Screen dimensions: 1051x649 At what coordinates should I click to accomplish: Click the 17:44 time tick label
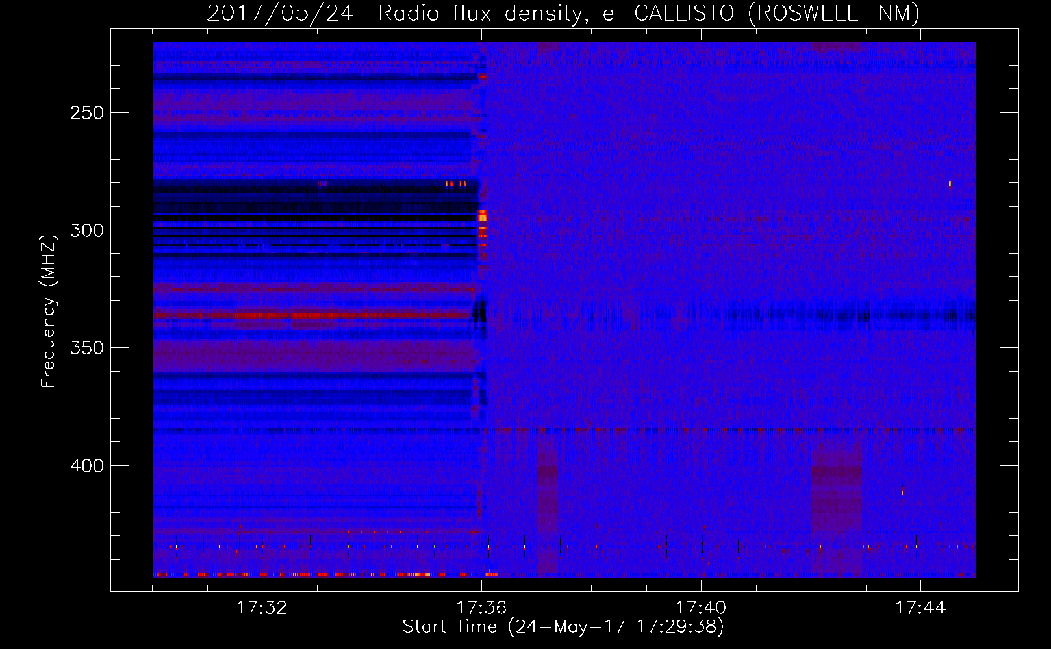pyautogui.click(x=920, y=607)
